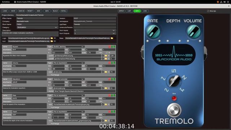Click the SAVE AS button
This screenshot has width=231, height=130.
click(22, 11)
